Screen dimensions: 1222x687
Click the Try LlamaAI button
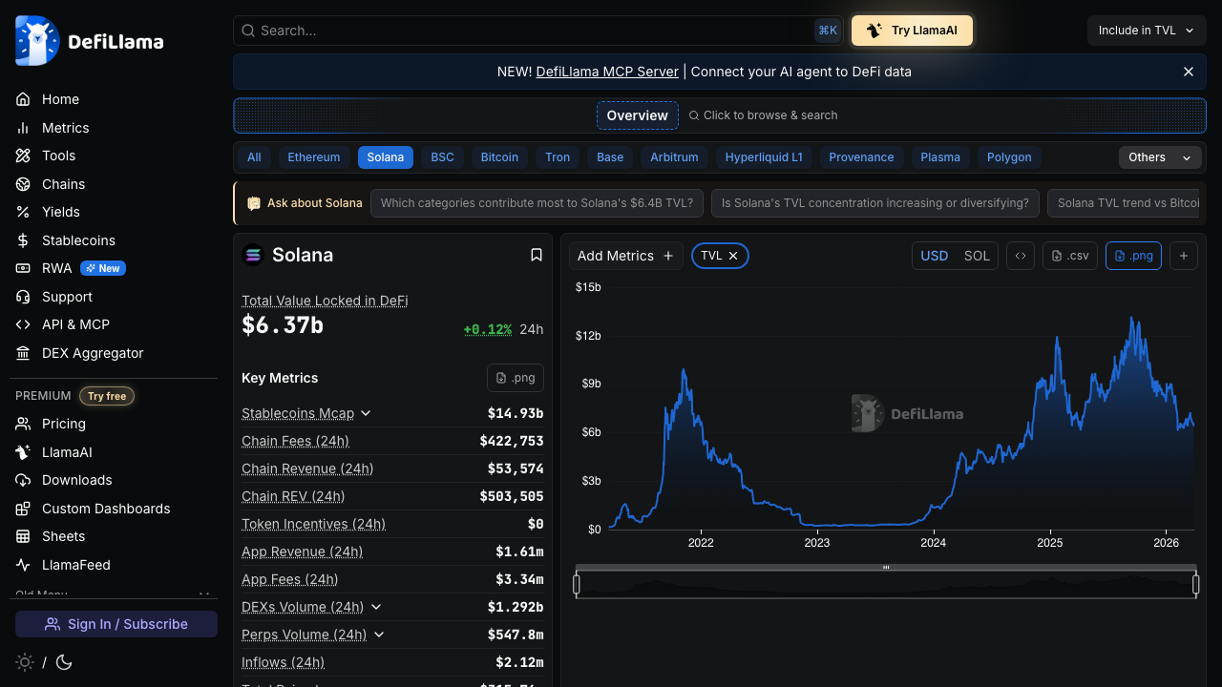[x=912, y=30]
